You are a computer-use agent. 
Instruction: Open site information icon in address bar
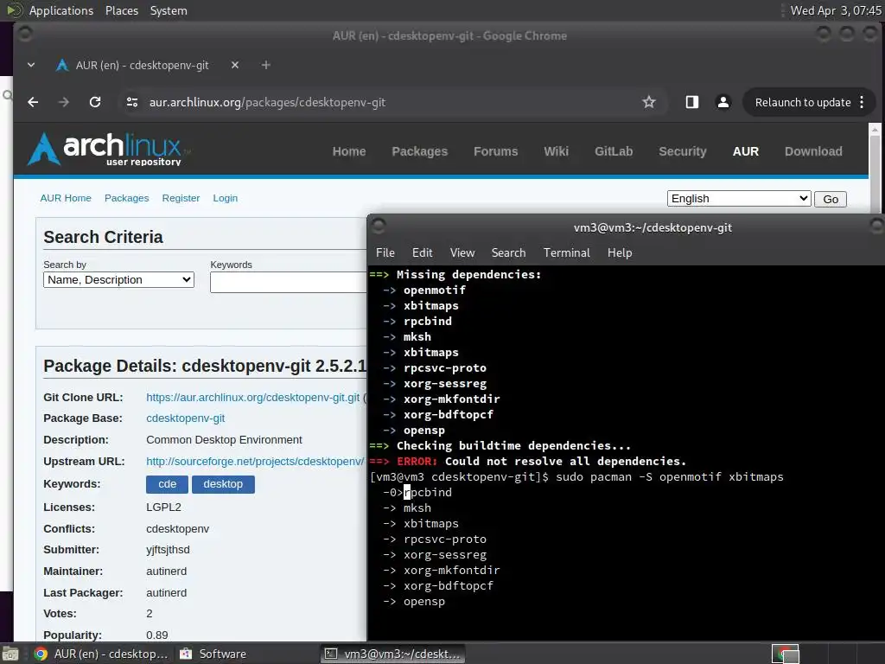click(x=132, y=102)
